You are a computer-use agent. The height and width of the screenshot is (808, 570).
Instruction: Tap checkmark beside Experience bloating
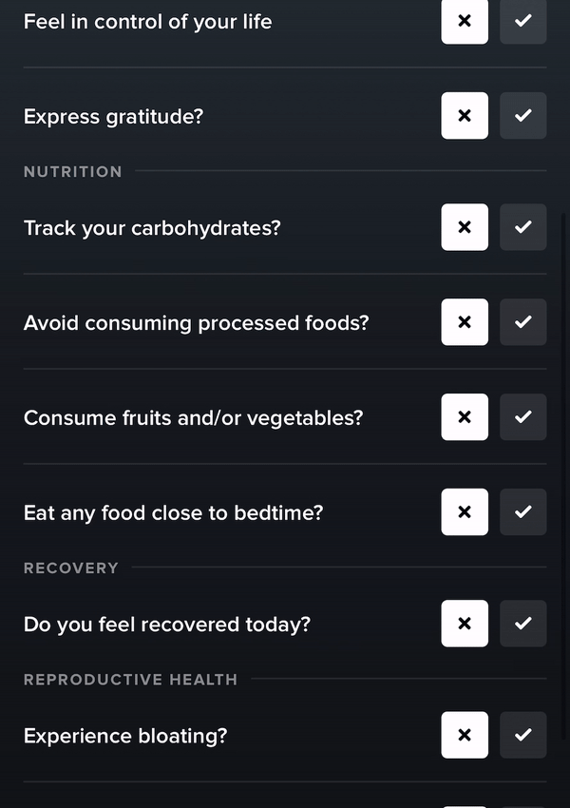pos(522,735)
